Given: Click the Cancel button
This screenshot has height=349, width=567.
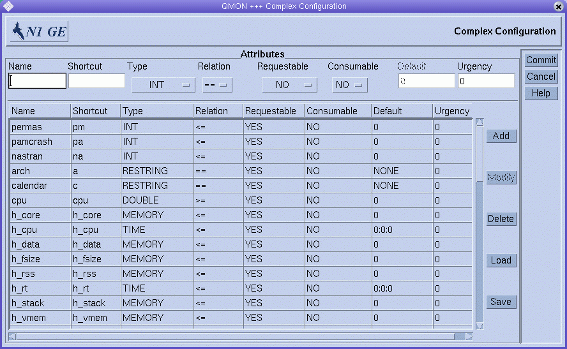Looking at the screenshot, I should (x=541, y=77).
